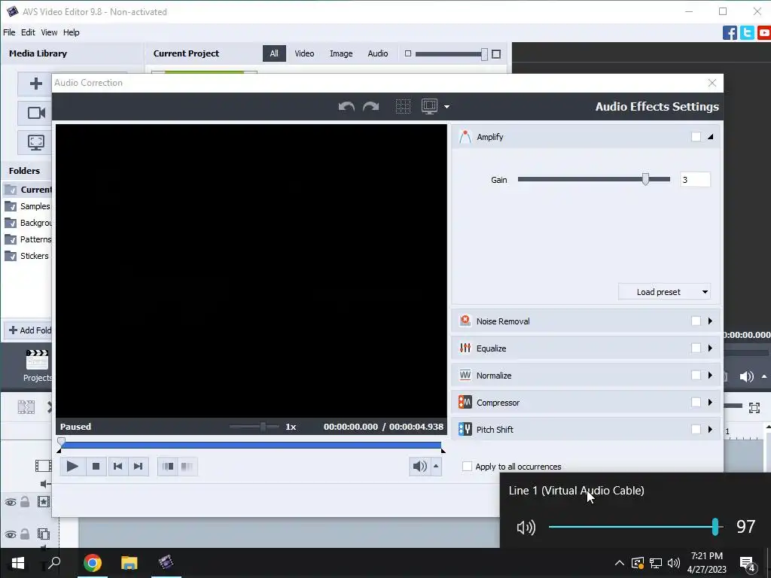
Task: Click the Capture from camera button
Action: (x=36, y=113)
